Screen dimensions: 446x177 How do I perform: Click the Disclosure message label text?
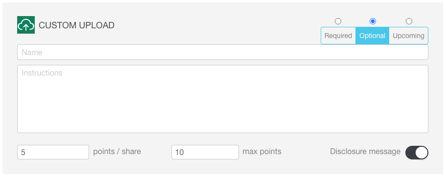365,152
